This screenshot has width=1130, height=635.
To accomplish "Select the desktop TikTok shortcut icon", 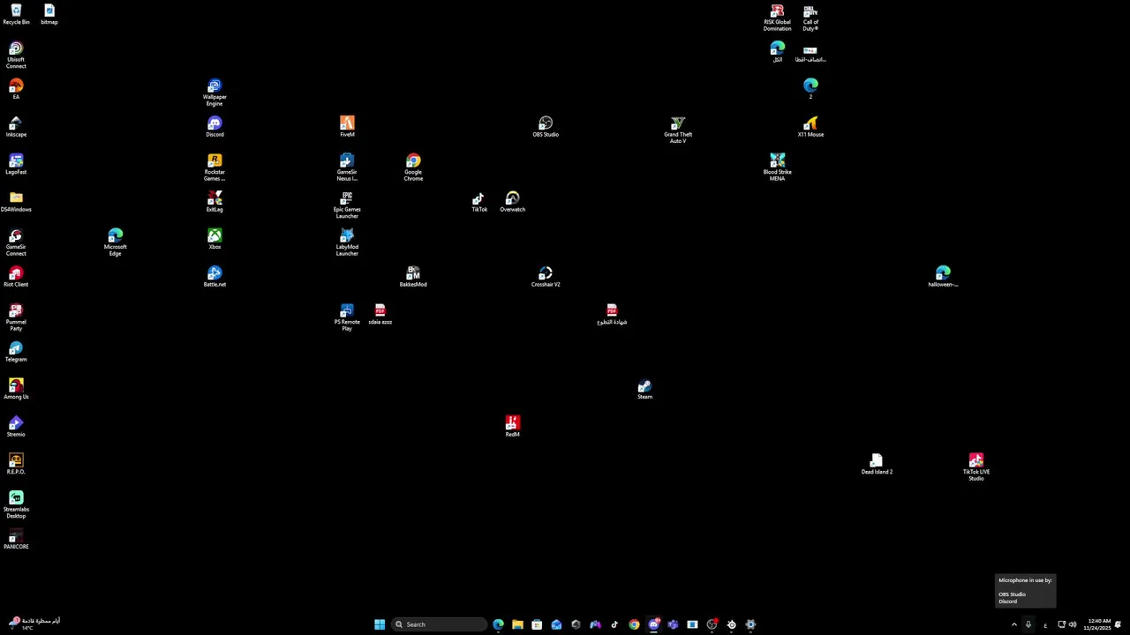I will [479, 202].
